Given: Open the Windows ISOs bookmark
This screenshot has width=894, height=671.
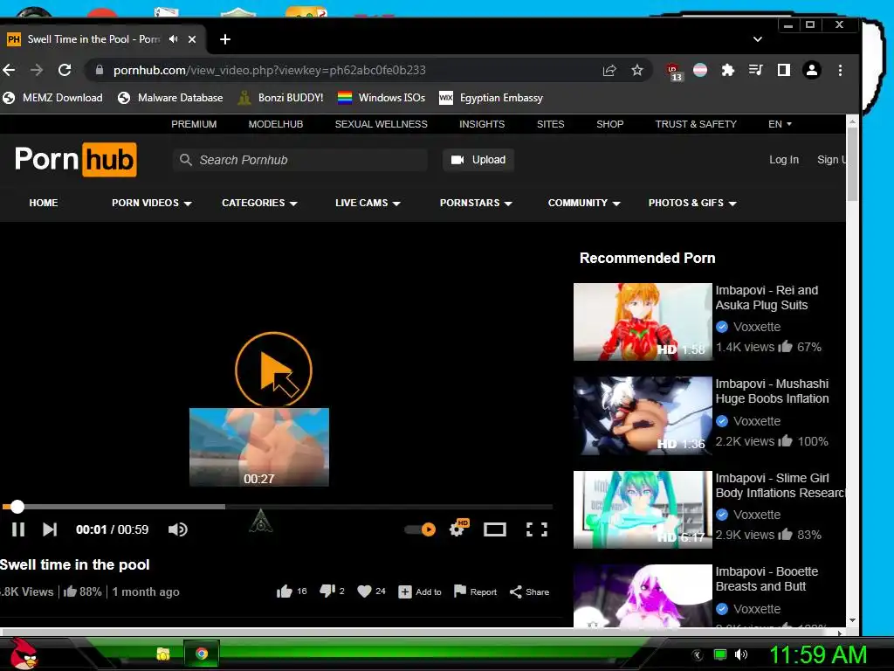Looking at the screenshot, I should pos(382,98).
